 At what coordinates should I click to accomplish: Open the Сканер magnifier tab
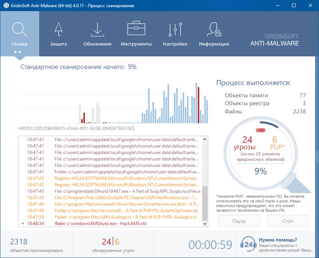click(19, 33)
